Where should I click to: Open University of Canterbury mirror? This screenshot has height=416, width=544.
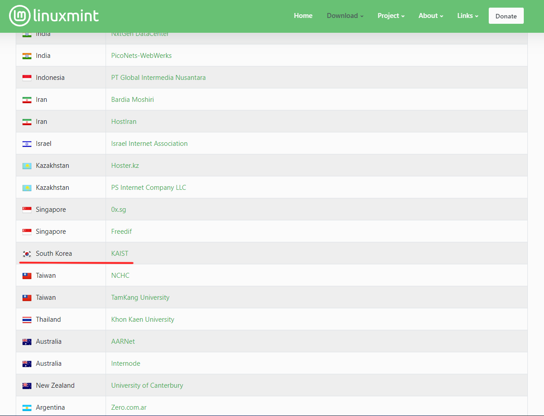click(147, 385)
